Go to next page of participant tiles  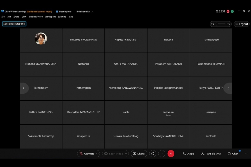point(228,88)
